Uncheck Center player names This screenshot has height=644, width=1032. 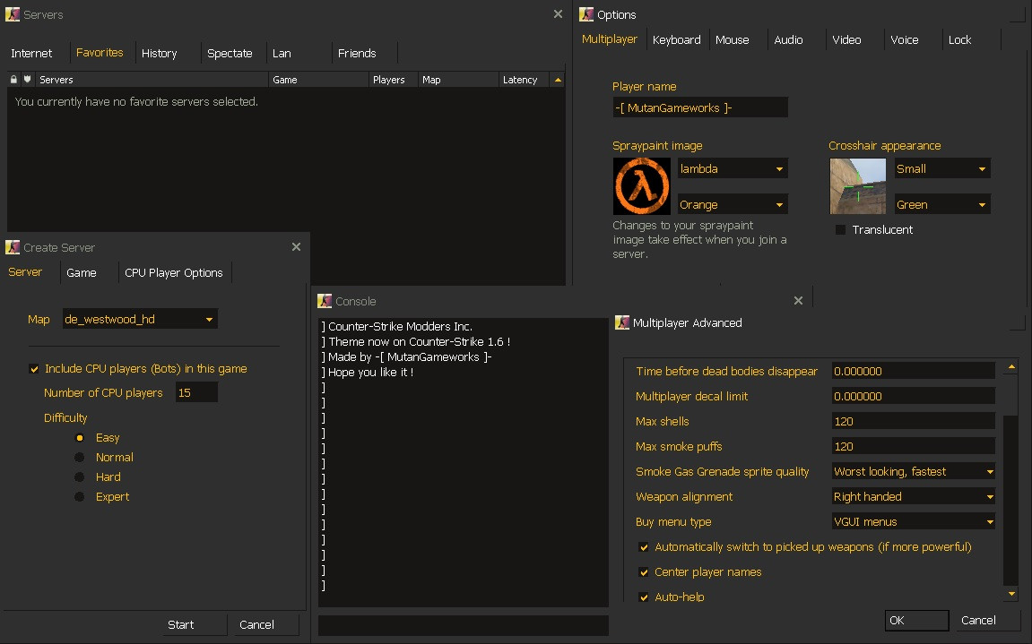[x=644, y=571]
